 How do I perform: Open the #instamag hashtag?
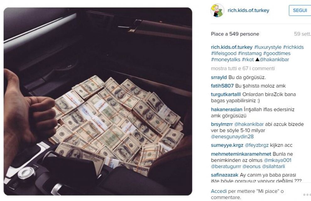[x=250, y=53]
